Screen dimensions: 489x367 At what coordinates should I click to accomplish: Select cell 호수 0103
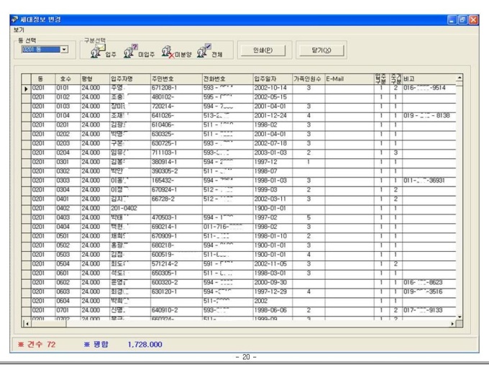tap(68, 107)
